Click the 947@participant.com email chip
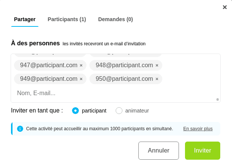232x168 pixels. coord(49,65)
